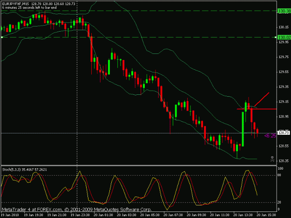Click the stochastic 80 level label
The image size is (291, 218).
(279, 175)
